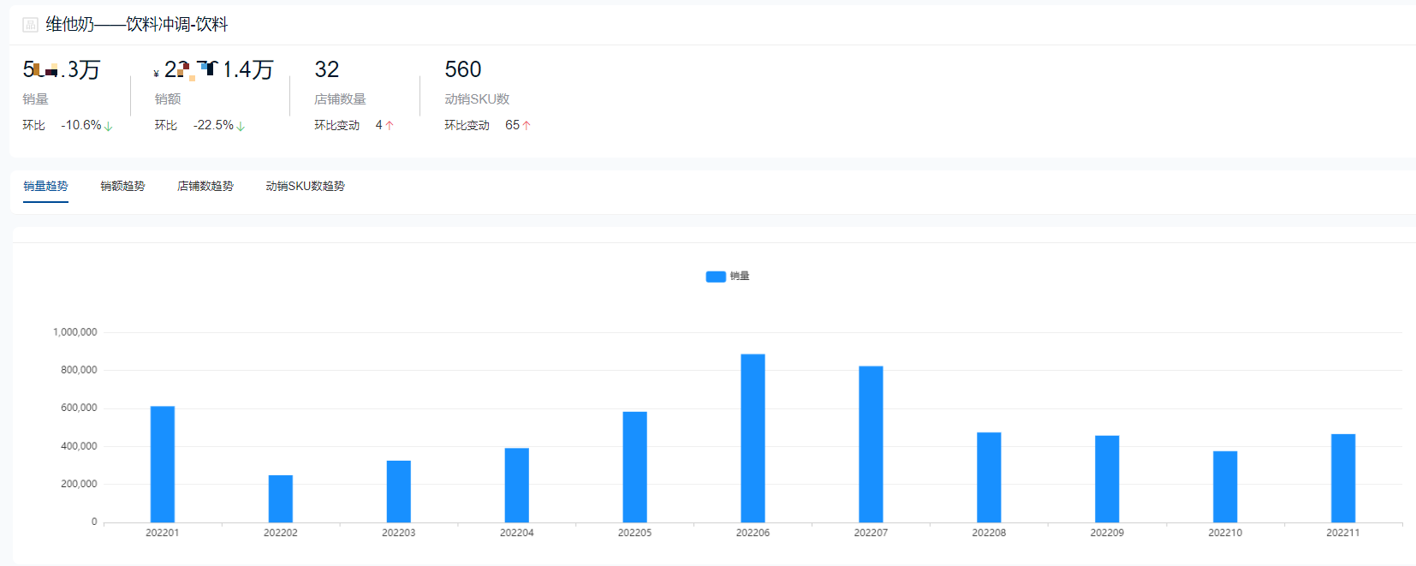Click the tallest bar for 202206

(753, 438)
